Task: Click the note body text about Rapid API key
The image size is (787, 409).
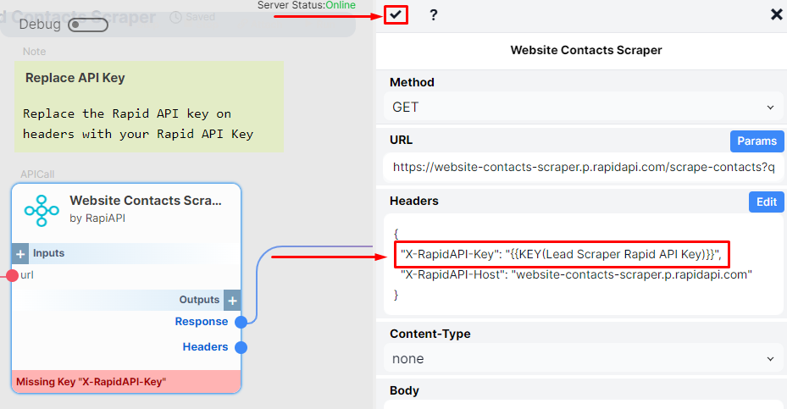Action: [x=138, y=124]
